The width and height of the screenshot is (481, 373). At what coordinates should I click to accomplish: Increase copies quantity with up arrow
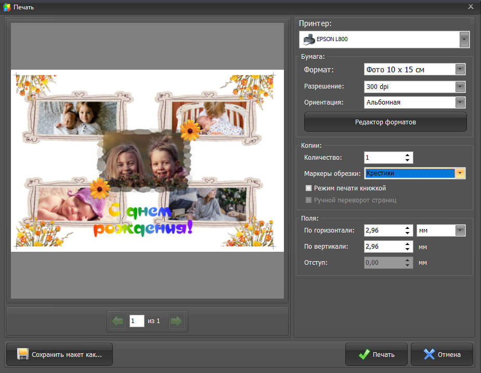tap(408, 155)
